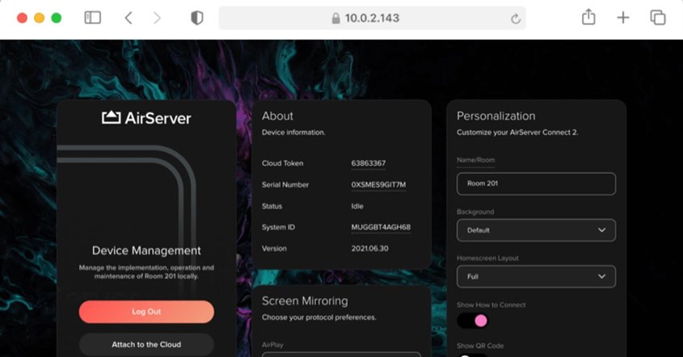Open a new tab with plus icon
Image resolution: width=683 pixels, height=357 pixels.
[623, 18]
